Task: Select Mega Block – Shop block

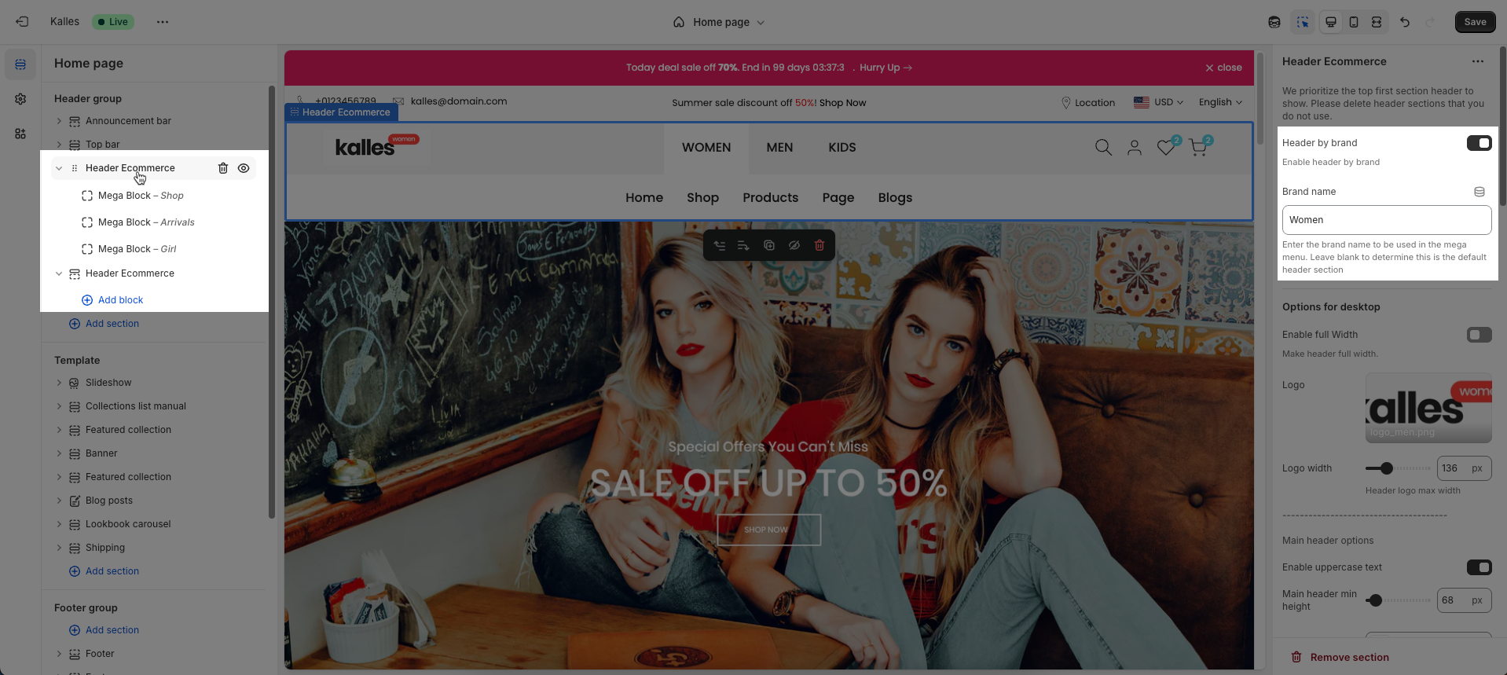Action: tap(141, 196)
